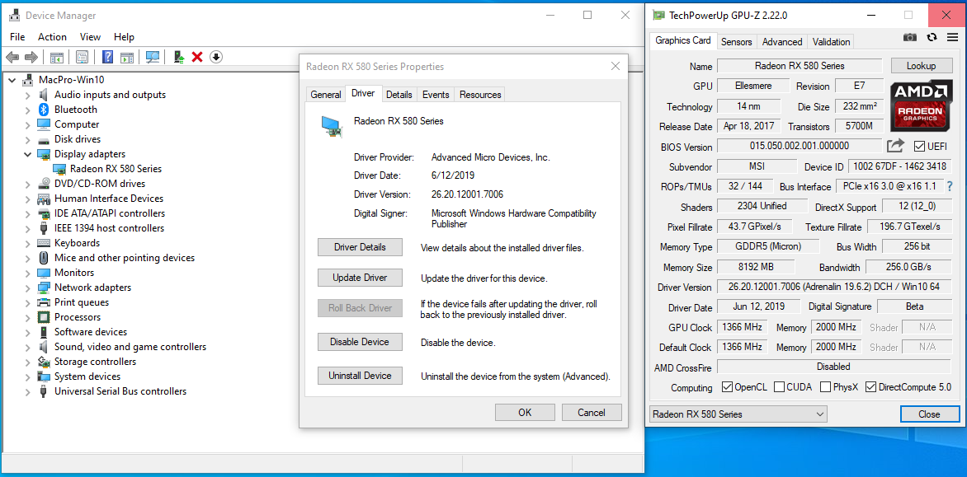Click the Driver Details button

(361, 247)
